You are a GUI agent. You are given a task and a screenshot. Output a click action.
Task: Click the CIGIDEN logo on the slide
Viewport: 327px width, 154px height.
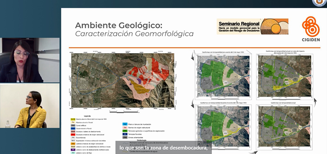click(x=310, y=28)
